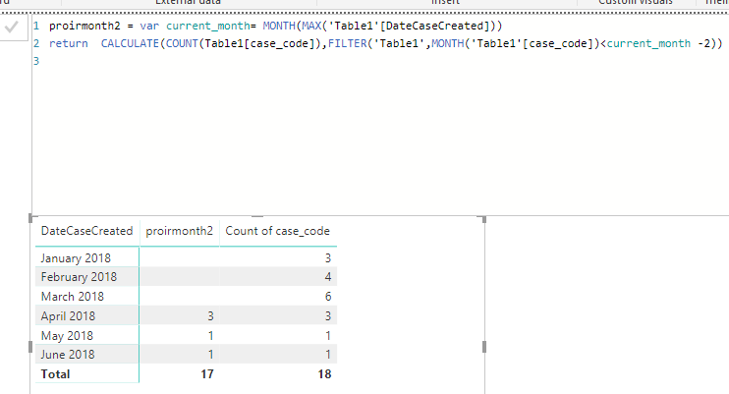Select the April 2018 row
729x394 pixels.
click(x=186, y=315)
